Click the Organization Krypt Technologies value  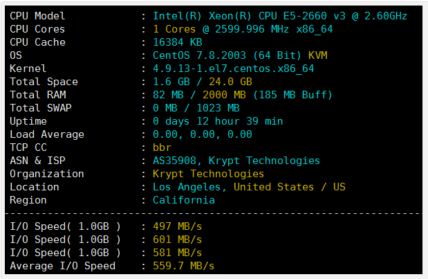(x=208, y=174)
